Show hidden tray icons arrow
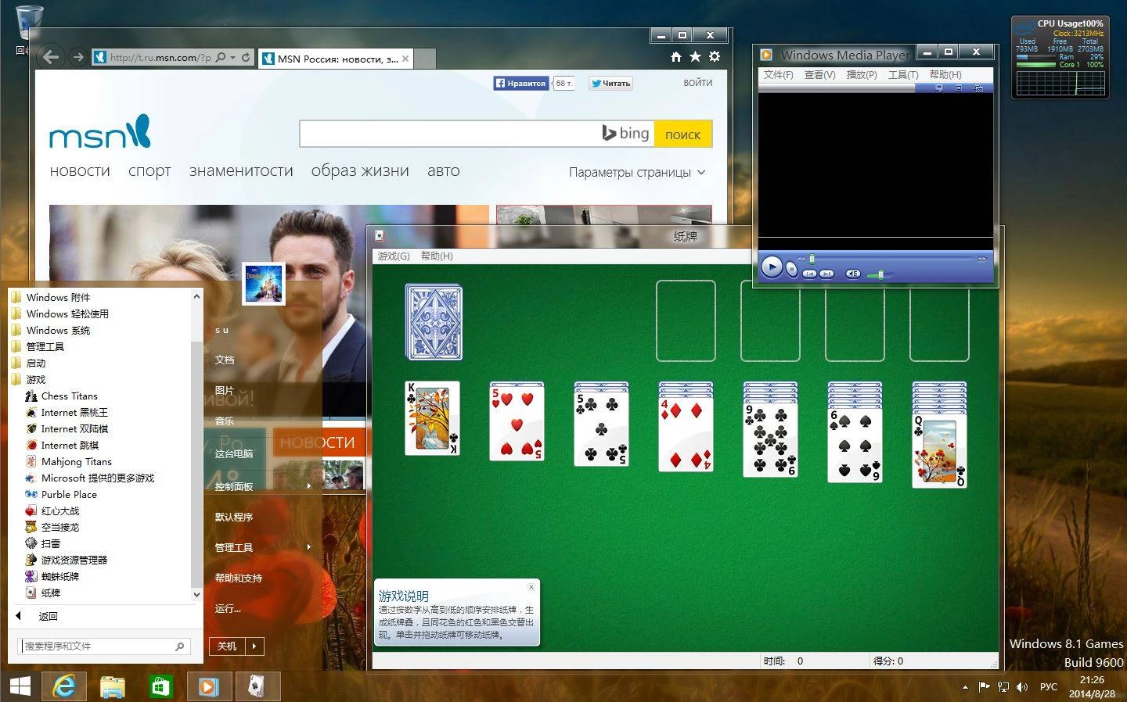1127x702 pixels. 965,687
